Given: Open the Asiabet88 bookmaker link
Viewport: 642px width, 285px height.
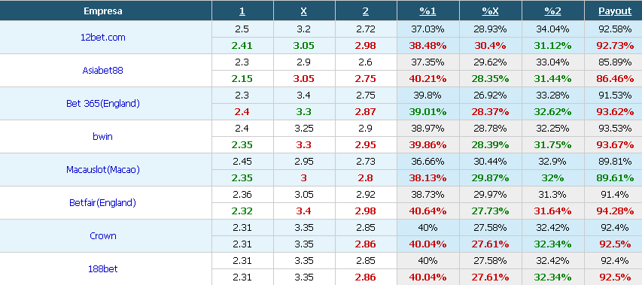Looking at the screenshot, I should (103, 71).
